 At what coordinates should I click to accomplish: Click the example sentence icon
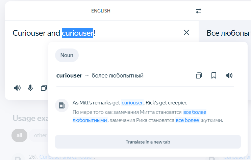coord(61,105)
